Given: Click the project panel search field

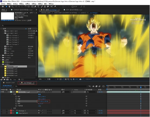Looking at the screenshot, I should pos(19,25).
